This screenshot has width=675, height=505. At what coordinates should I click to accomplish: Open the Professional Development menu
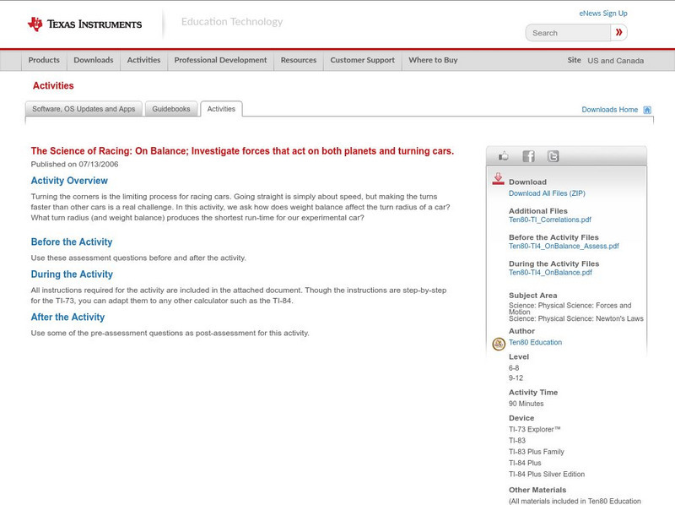(x=220, y=60)
